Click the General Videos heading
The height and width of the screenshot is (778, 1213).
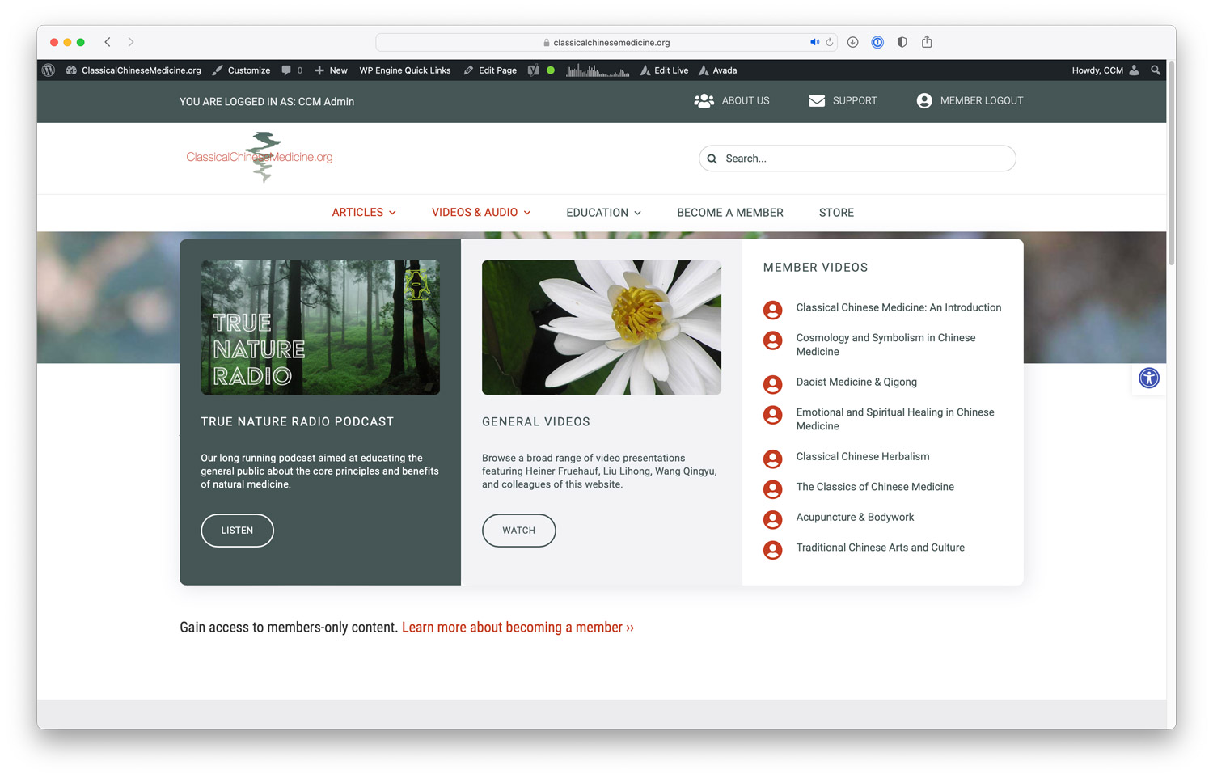click(x=536, y=421)
